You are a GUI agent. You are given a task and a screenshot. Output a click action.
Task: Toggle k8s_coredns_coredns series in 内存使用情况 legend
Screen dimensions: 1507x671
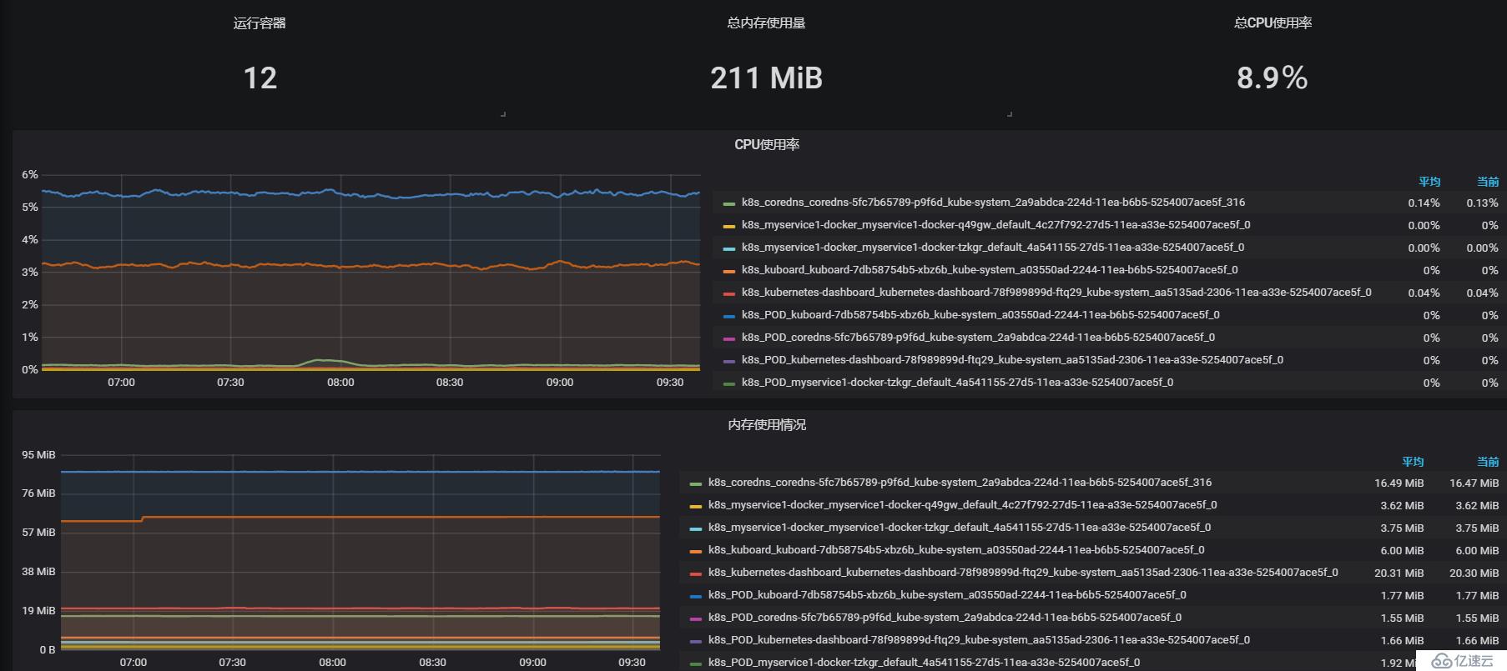(x=960, y=483)
